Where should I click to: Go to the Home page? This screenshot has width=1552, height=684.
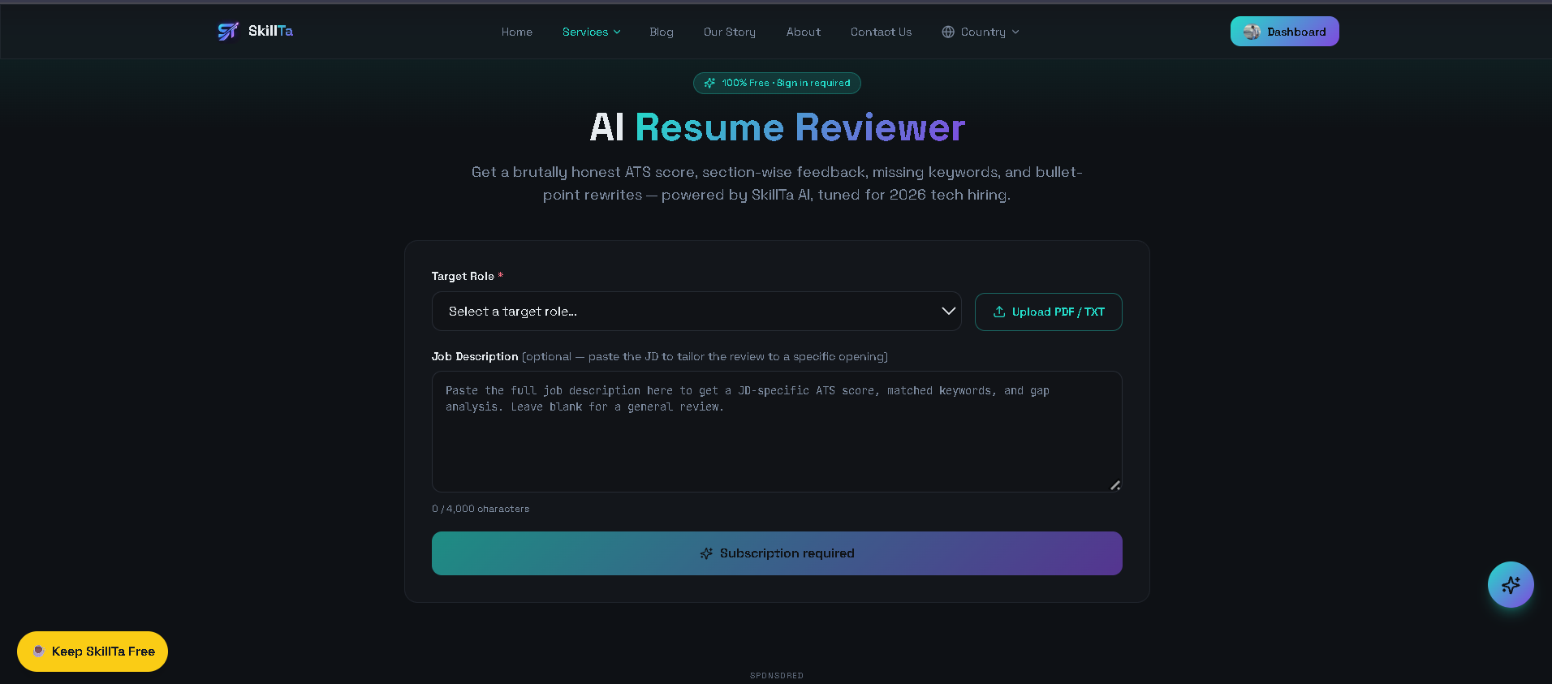tap(517, 32)
